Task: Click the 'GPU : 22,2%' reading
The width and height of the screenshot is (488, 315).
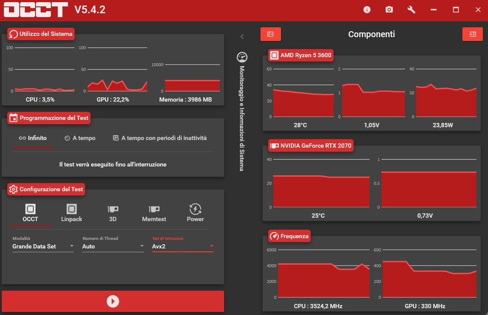Action: point(112,100)
